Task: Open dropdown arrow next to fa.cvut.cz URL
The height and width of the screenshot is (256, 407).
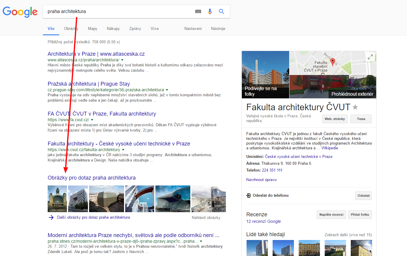Action: 92,120
